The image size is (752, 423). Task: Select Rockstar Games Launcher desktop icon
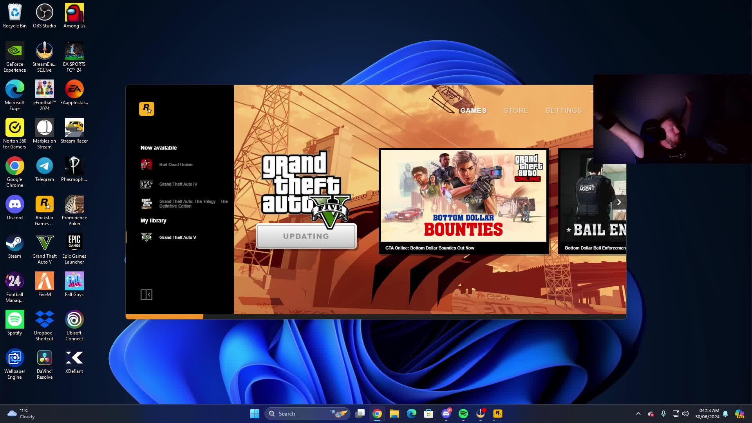click(44, 211)
